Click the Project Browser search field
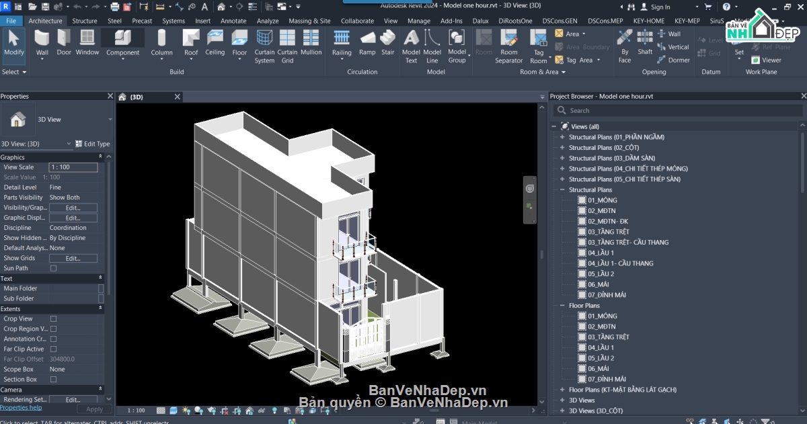The image size is (807, 424). [x=678, y=111]
